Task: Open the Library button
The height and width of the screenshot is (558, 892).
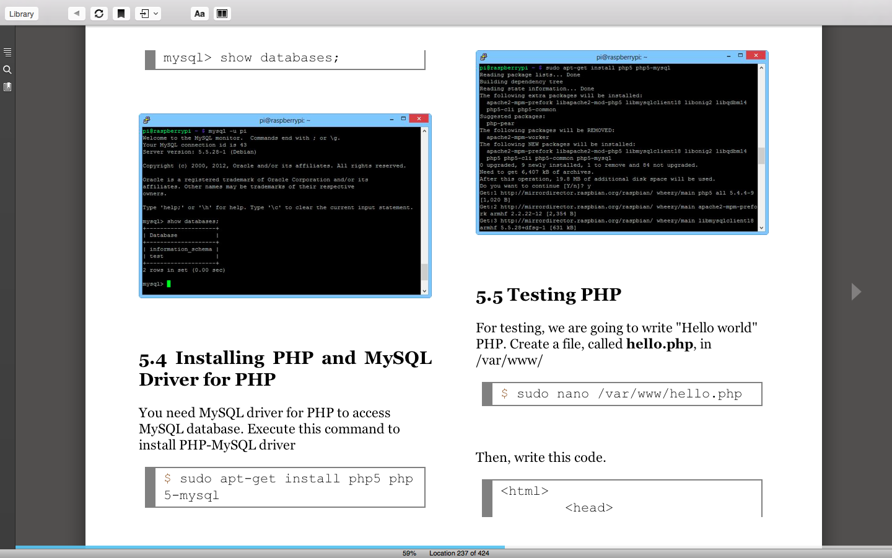Action: coord(22,14)
